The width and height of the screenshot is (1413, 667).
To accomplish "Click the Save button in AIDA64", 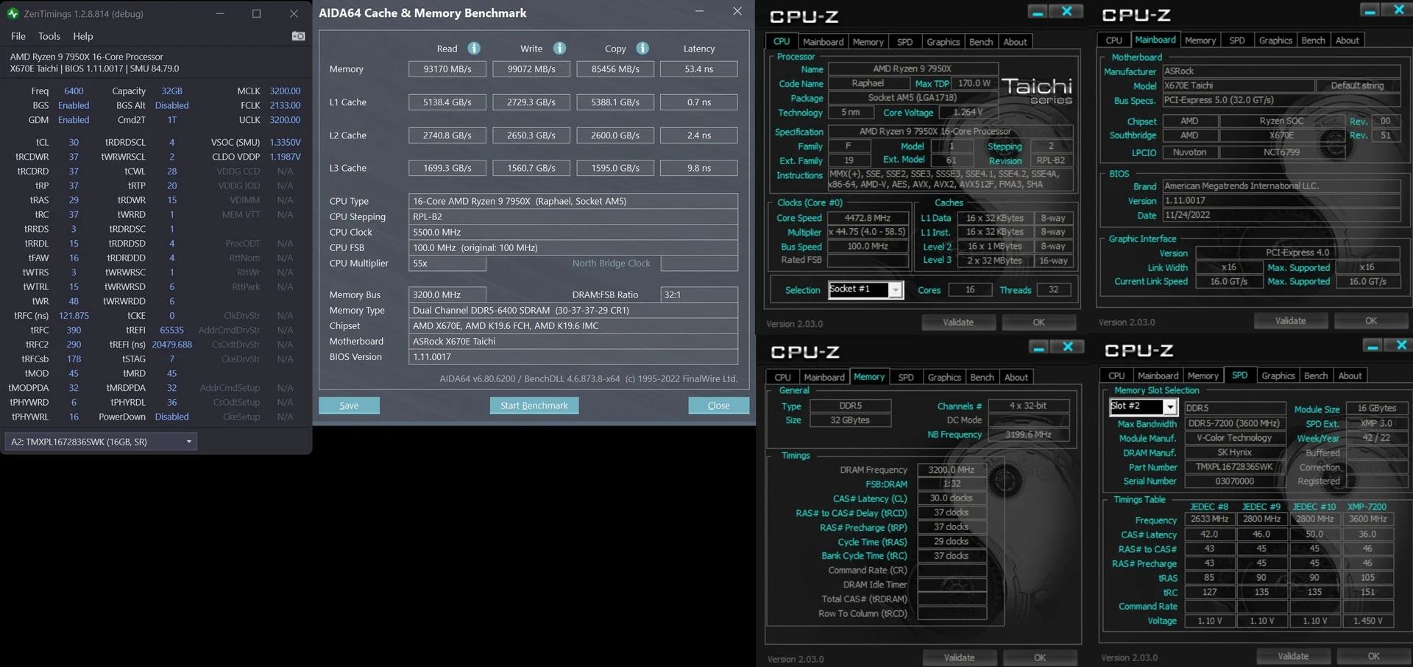I will coord(349,406).
